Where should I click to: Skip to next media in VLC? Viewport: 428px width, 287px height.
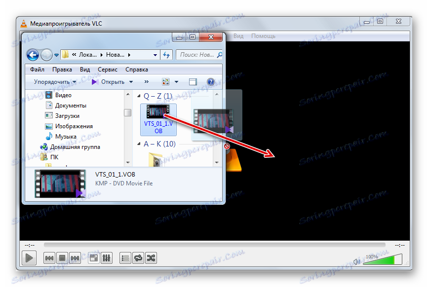point(75,258)
